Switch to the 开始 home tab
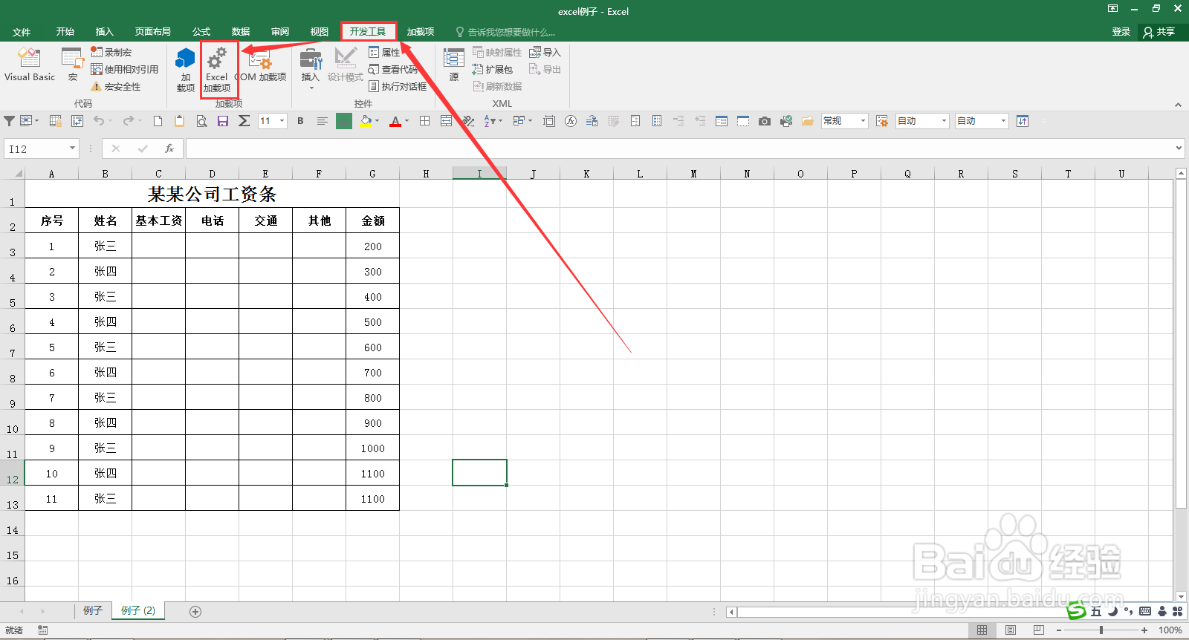This screenshot has height=640, width=1189. point(65,32)
